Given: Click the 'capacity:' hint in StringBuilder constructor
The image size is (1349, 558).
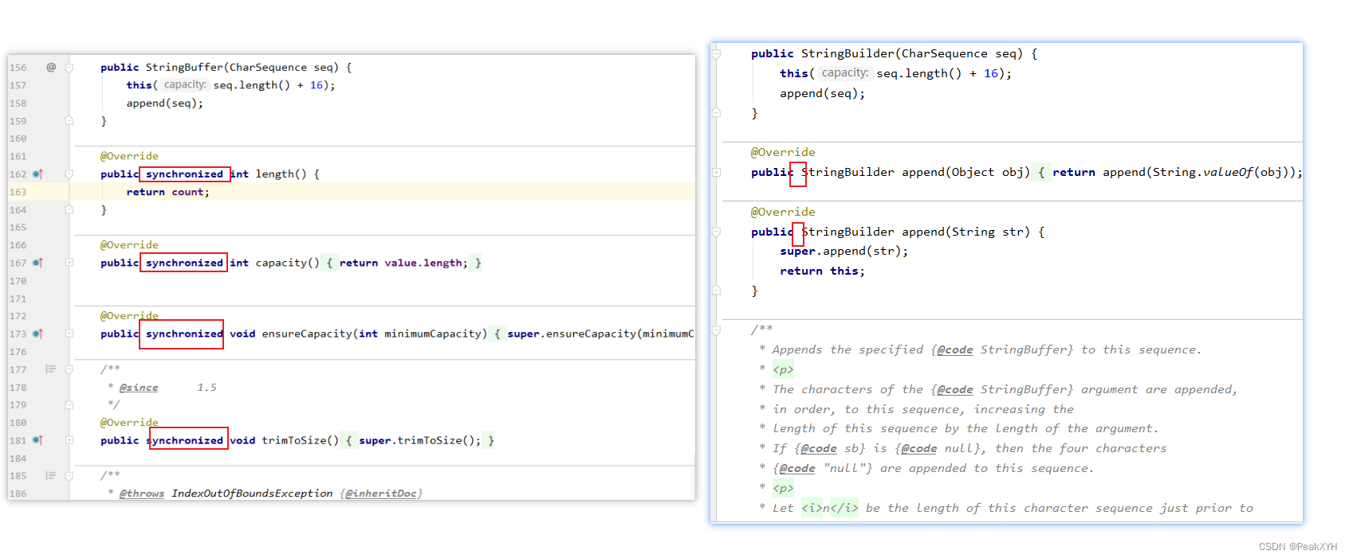Looking at the screenshot, I should (x=844, y=73).
